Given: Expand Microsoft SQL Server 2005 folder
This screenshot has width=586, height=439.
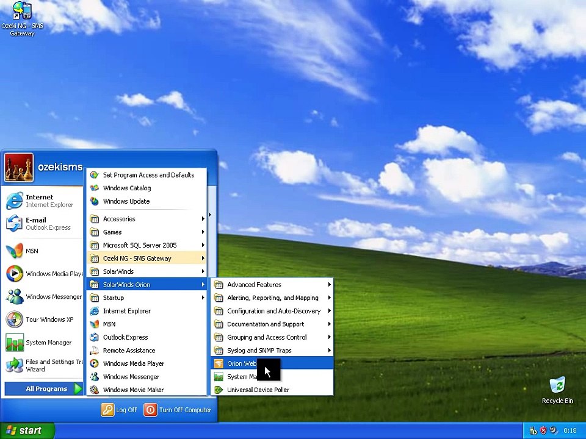Looking at the screenshot, I should (x=147, y=245).
